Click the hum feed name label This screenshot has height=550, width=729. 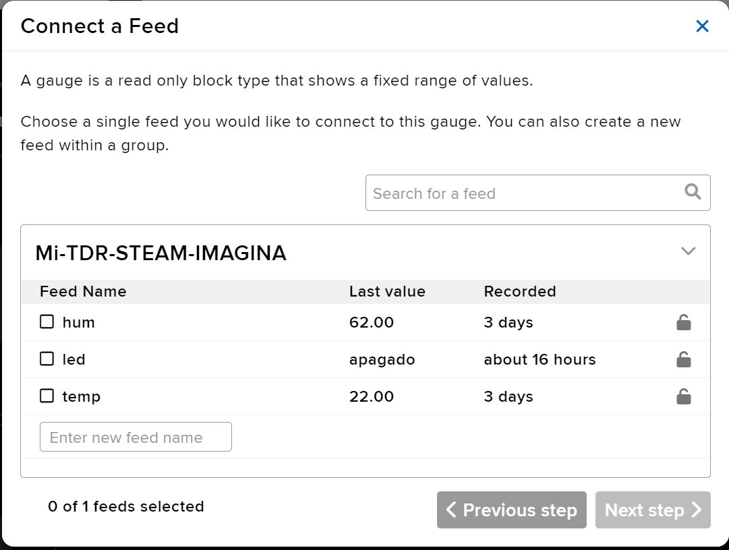tap(79, 322)
